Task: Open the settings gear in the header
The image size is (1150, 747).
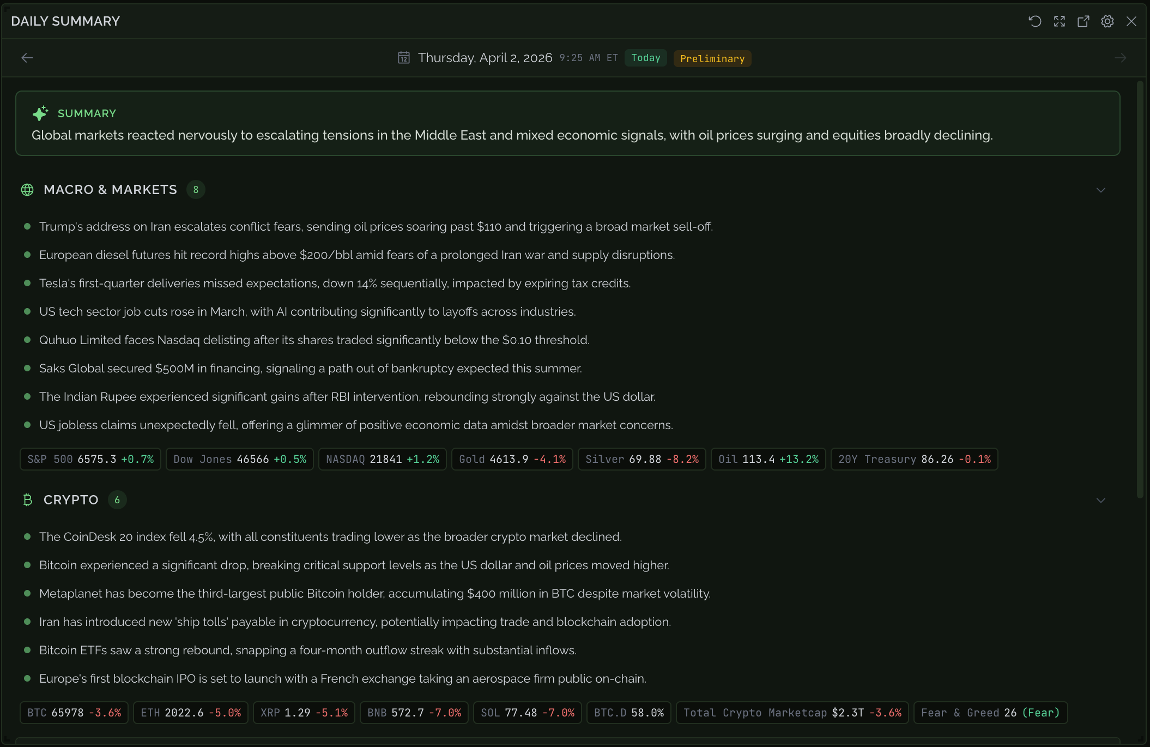Action: pos(1107,21)
